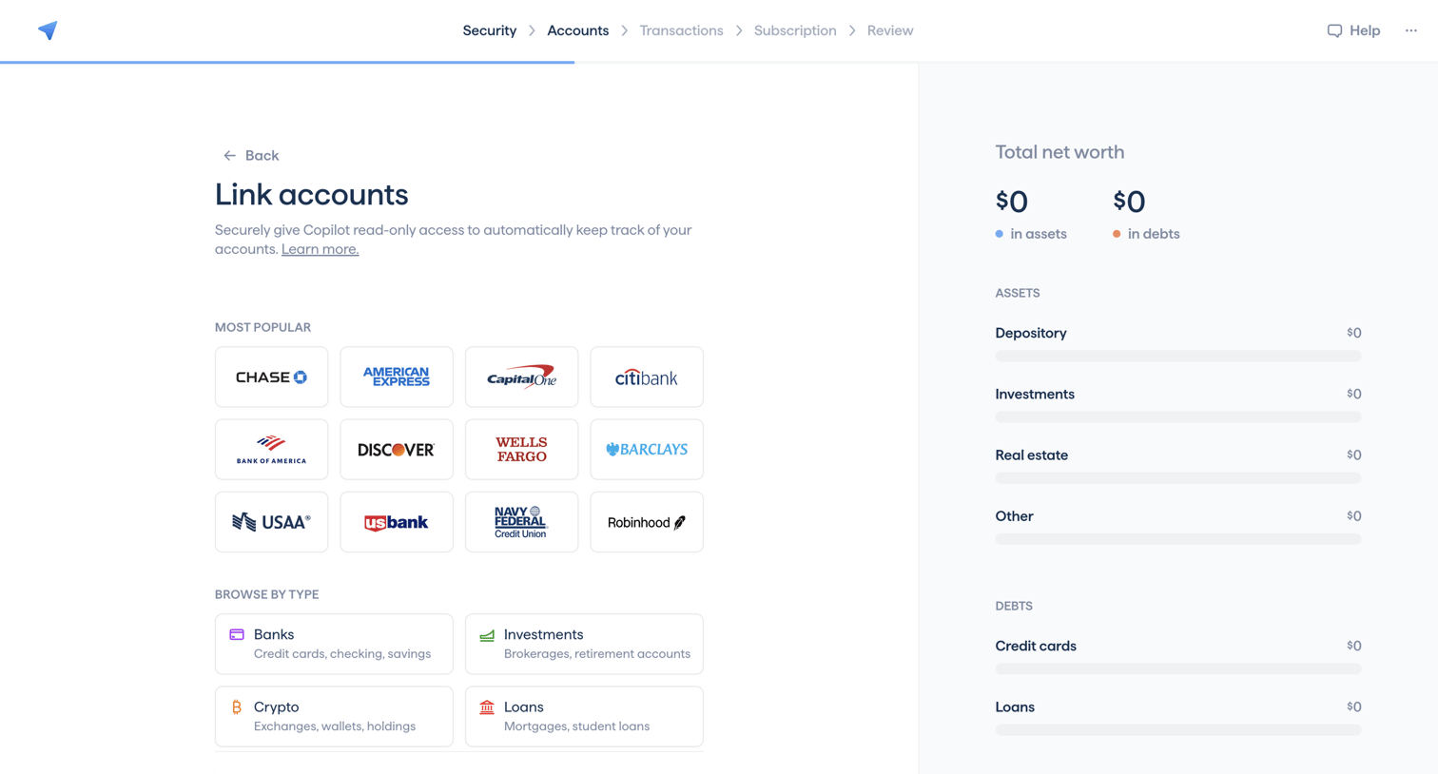Open the Learn more link
The width and height of the screenshot is (1438, 774).
tap(320, 249)
